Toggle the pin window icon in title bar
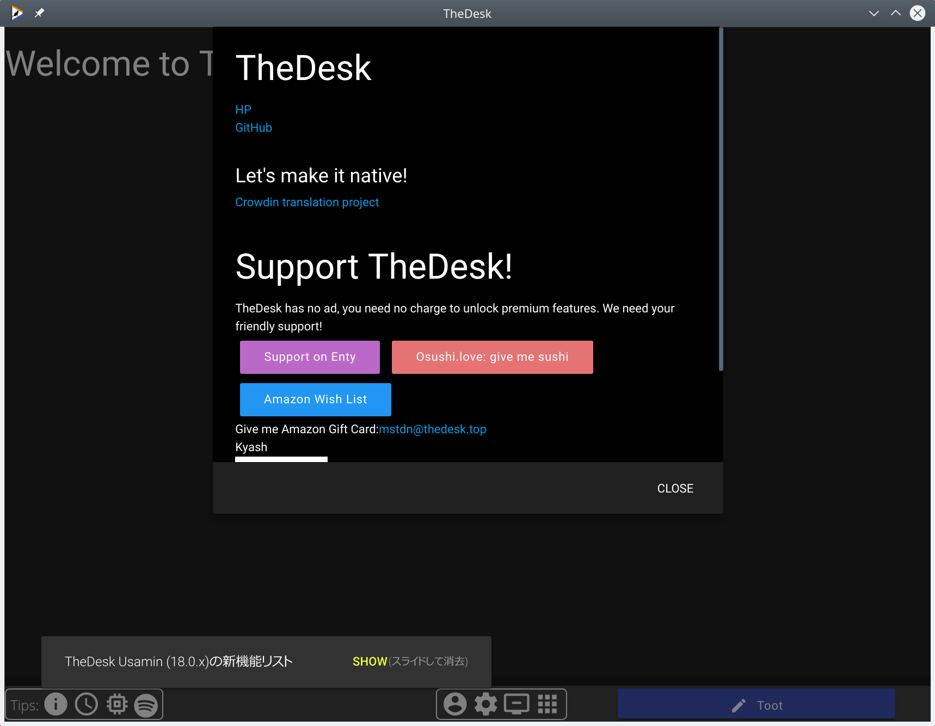The height and width of the screenshot is (726, 935). [39, 13]
